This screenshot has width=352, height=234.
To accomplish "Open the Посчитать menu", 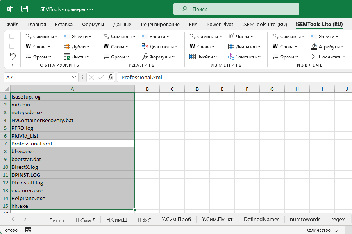I will 328,57.
